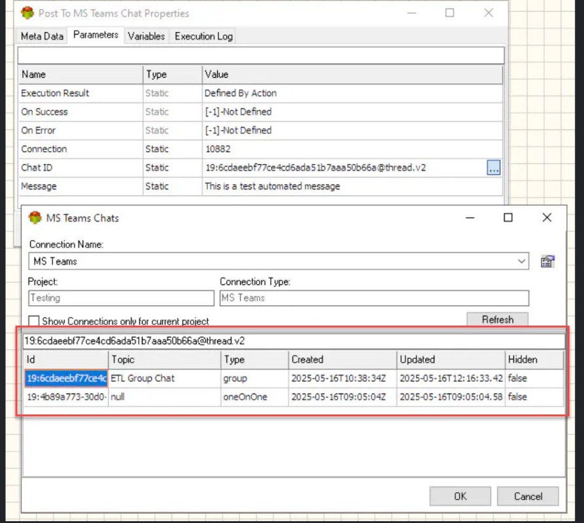
Task: Expand the Connection Name dropdown
Action: click(521, 261)
